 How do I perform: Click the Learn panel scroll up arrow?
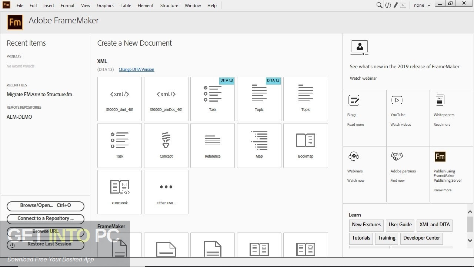[470, 212]
